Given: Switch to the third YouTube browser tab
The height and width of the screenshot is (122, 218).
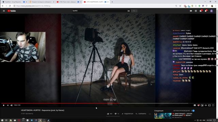Looking at the screenshot, I should [68, 2].
